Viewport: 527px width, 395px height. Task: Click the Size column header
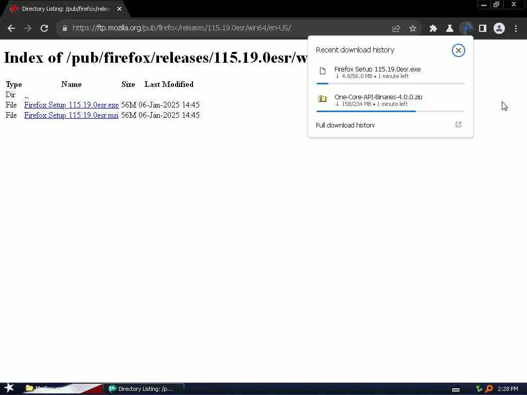[x=128, y=84]
